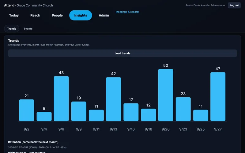Click the Retention (came back the next month) heading

pyautogui.click(x=33, y=142)
